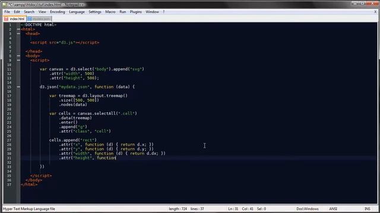This screenshot has width=380, height=213.
Task: Open the File menu
Action: tap(7, 12)
